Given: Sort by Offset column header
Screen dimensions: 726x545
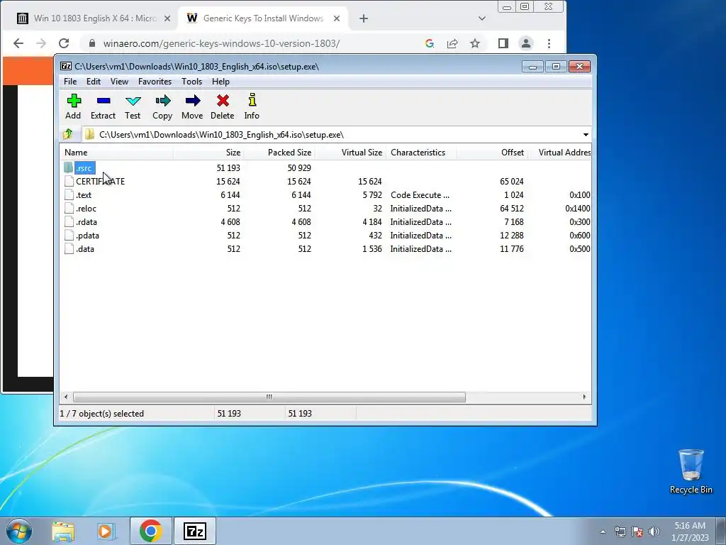Looking at the screenshot, I should (x=492, y=153).
